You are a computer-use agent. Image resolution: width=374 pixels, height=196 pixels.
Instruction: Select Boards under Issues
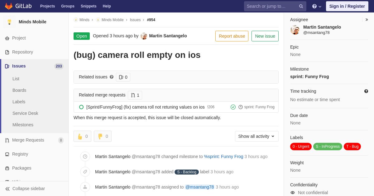19,90
